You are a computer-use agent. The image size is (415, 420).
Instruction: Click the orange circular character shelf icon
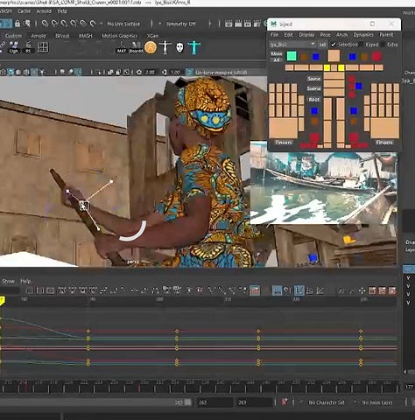point(151,47)
